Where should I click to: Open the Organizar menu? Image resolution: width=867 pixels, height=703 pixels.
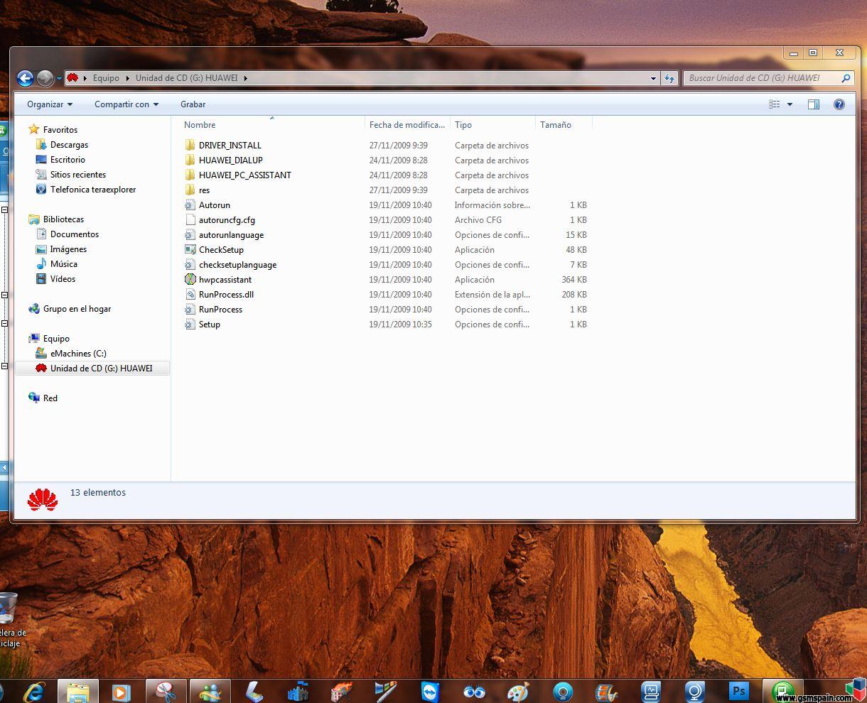[50, 104]
